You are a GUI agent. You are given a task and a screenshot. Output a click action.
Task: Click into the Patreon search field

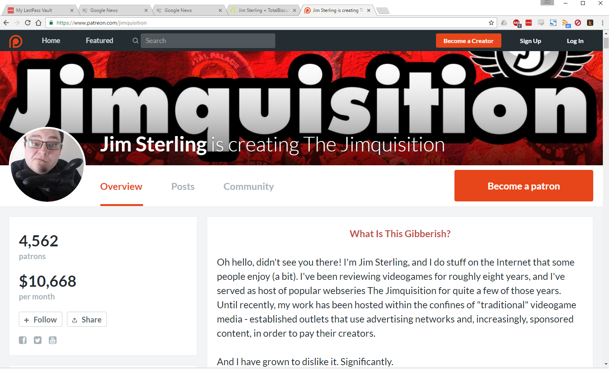pos(208,41)
